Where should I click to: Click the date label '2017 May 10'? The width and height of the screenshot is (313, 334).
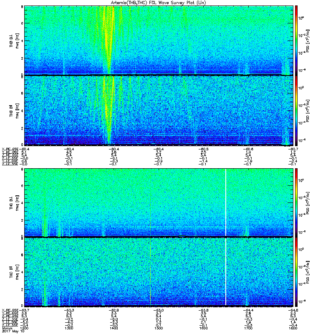[x=13, y=331]
